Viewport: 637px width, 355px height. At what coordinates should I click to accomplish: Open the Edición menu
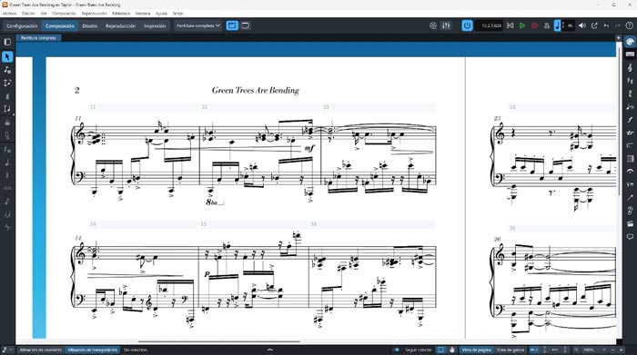pyautogui.click(x=28, y=14)
